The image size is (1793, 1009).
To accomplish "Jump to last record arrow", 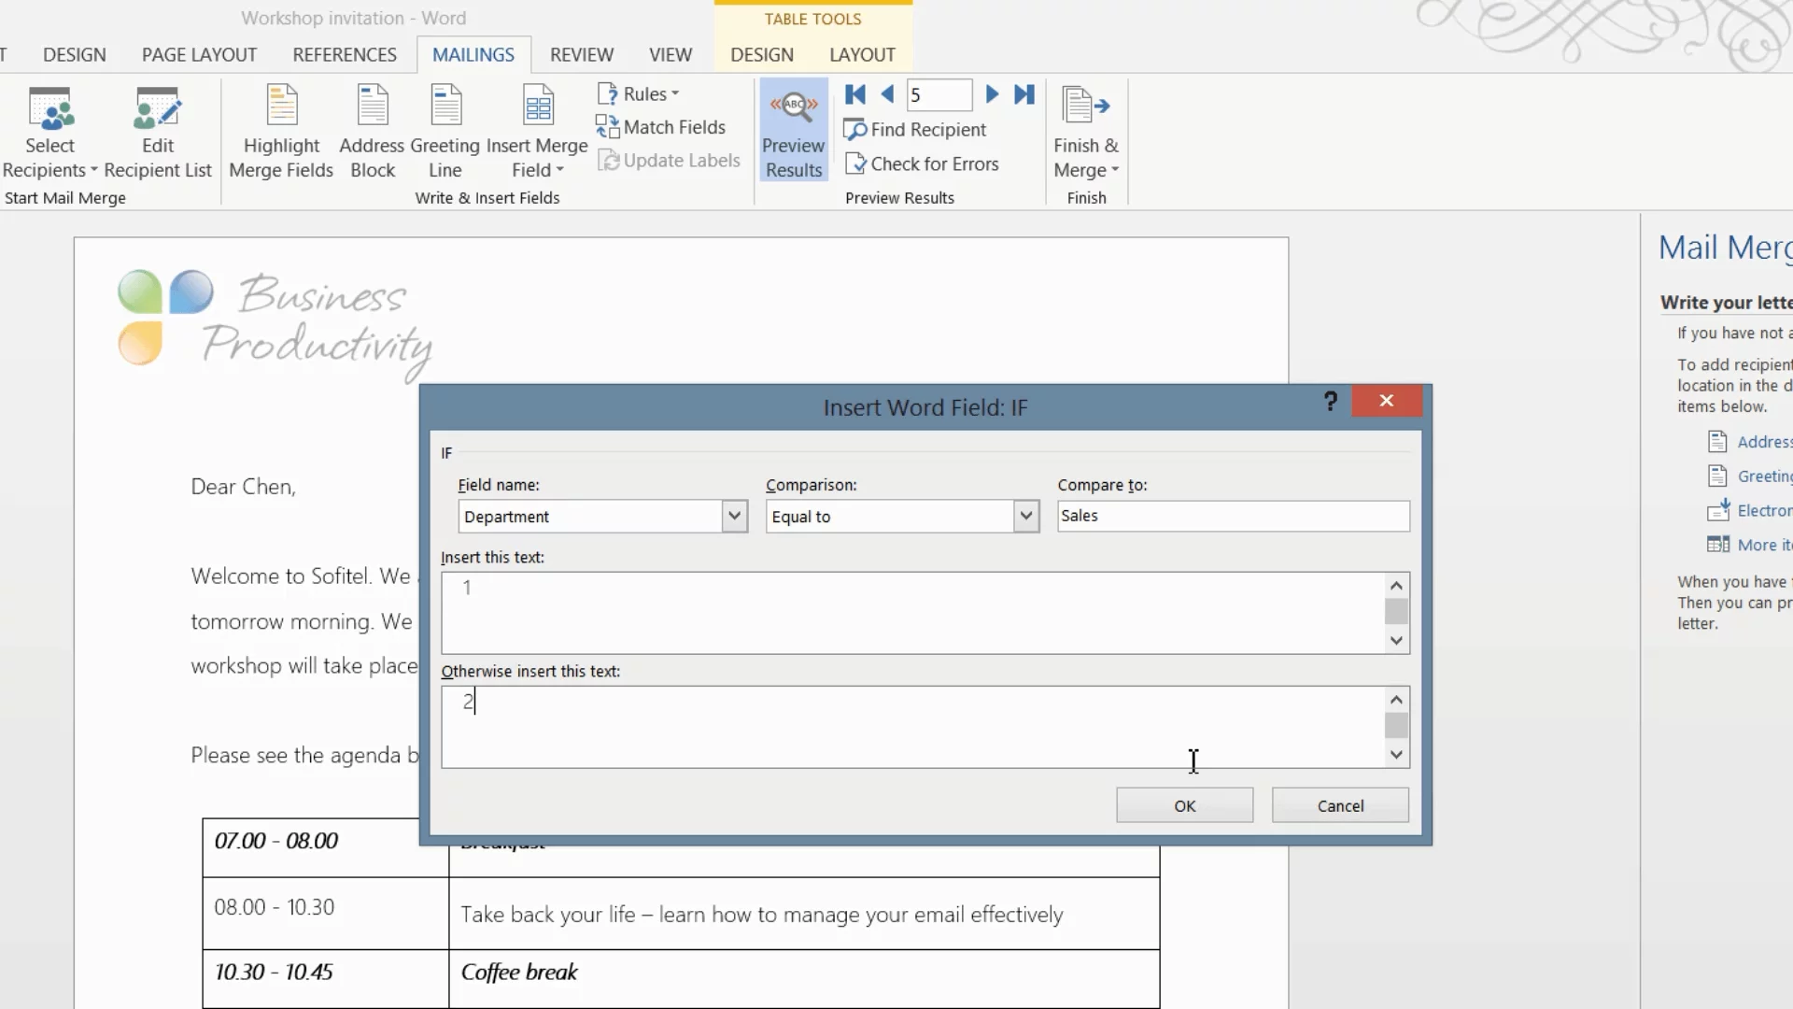I will pos(1024,94).
